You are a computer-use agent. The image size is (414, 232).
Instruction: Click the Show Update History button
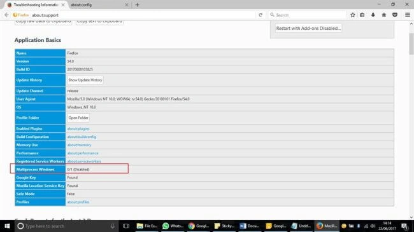click(85, 80)
